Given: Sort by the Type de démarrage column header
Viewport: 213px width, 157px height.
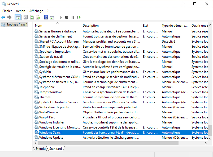Looking at the screenshot, I should coord(175,26).
